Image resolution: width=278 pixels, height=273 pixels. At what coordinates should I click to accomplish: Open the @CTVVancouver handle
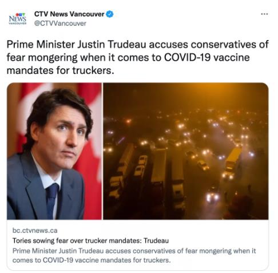[60, 23]
